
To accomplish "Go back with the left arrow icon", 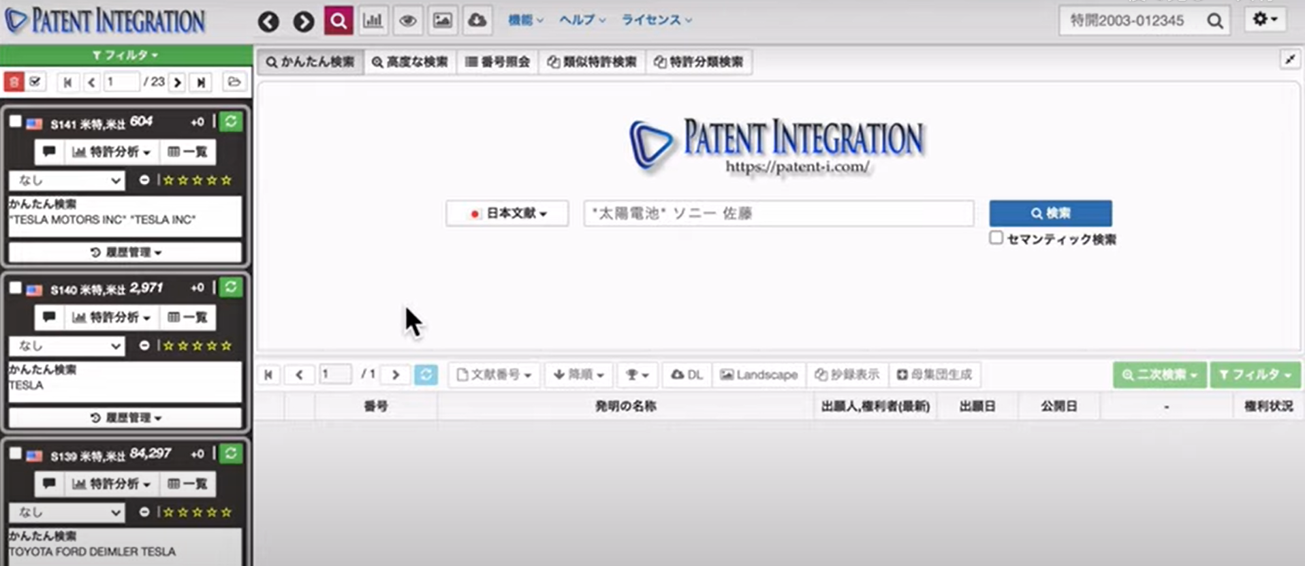I will click(268, 22).
